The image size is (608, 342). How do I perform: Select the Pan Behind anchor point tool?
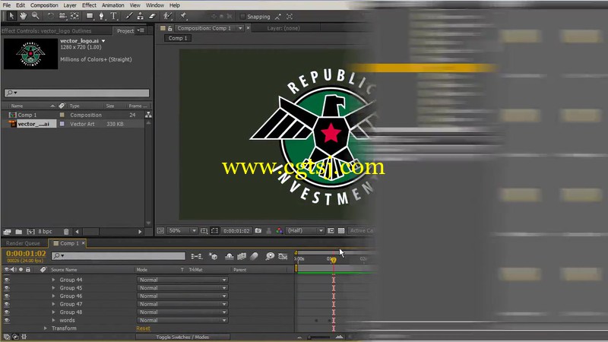pyautogui.click(x=74, y=16)
